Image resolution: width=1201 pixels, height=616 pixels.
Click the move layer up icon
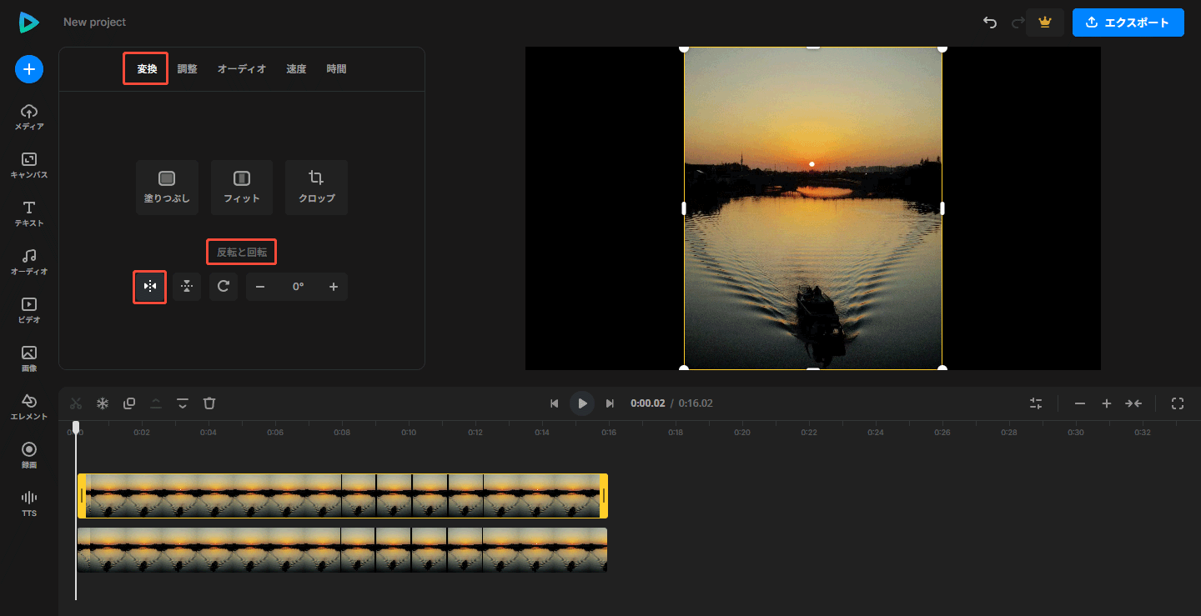coord(156,403)
